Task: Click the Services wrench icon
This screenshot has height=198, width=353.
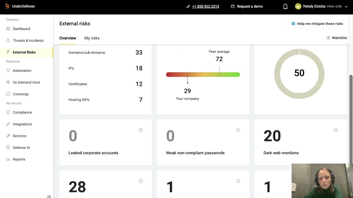Action: tap(8, 136)
